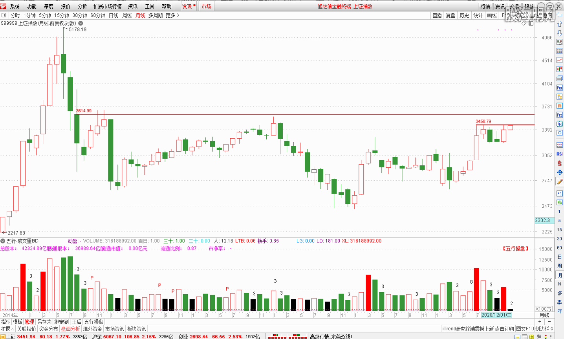
Task: Open the 资金分布 tab
Action: (x=48, y=329)
